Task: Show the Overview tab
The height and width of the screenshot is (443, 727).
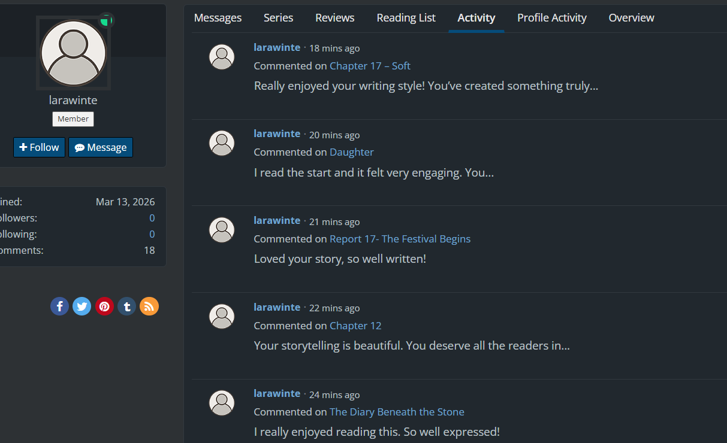Action: click(631, 18)
